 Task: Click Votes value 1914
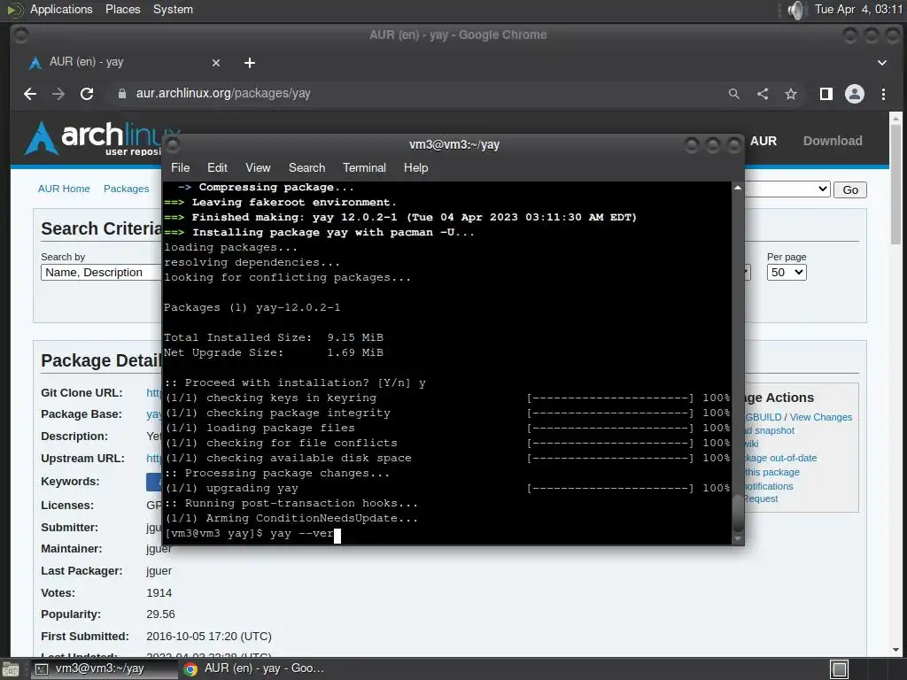[x=159, y=592]
